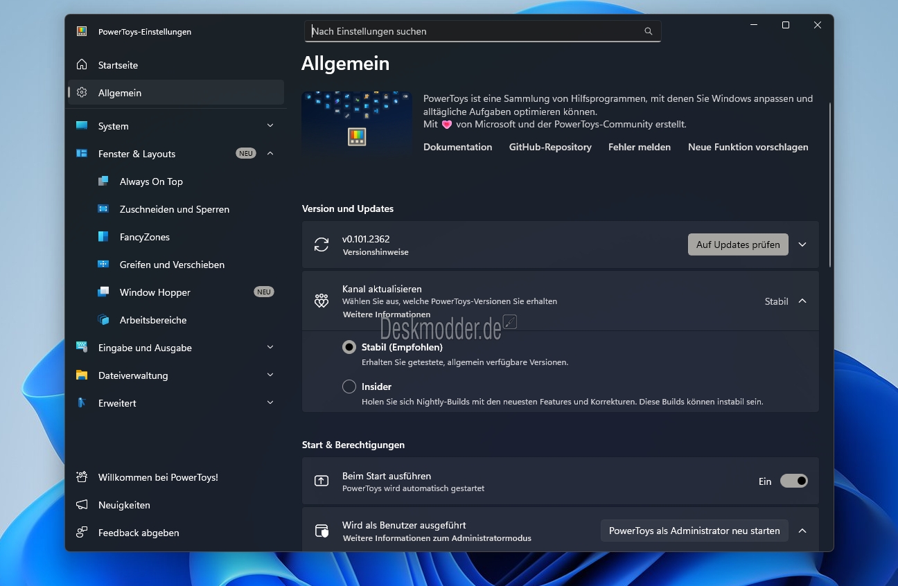The height and width of the screenshot is (586, 898).
Task: Click the Fenster & Layouts icon
Action: (82, 154)
